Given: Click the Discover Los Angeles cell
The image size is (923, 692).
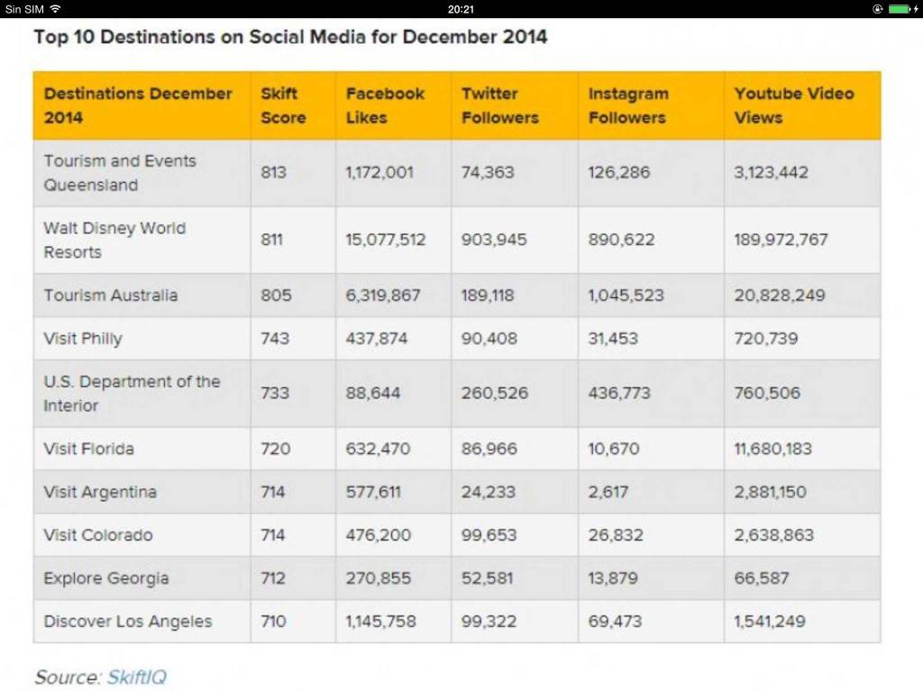Looking at the screenshot, I should 128,622.
